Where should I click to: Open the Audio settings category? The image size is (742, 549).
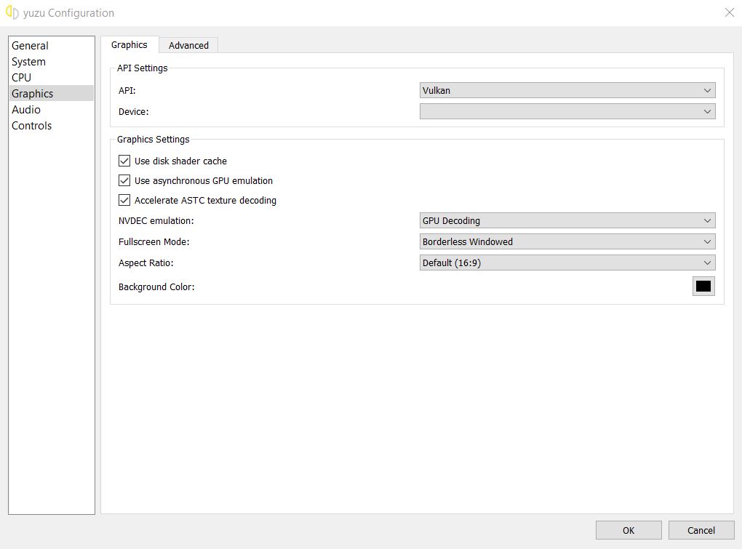(26, 110)
